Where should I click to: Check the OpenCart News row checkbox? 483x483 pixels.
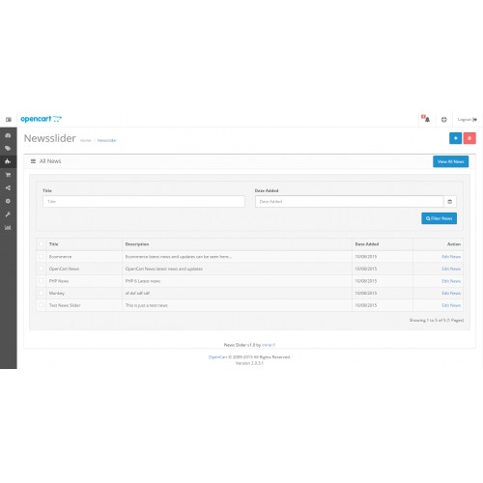point(42,269)
